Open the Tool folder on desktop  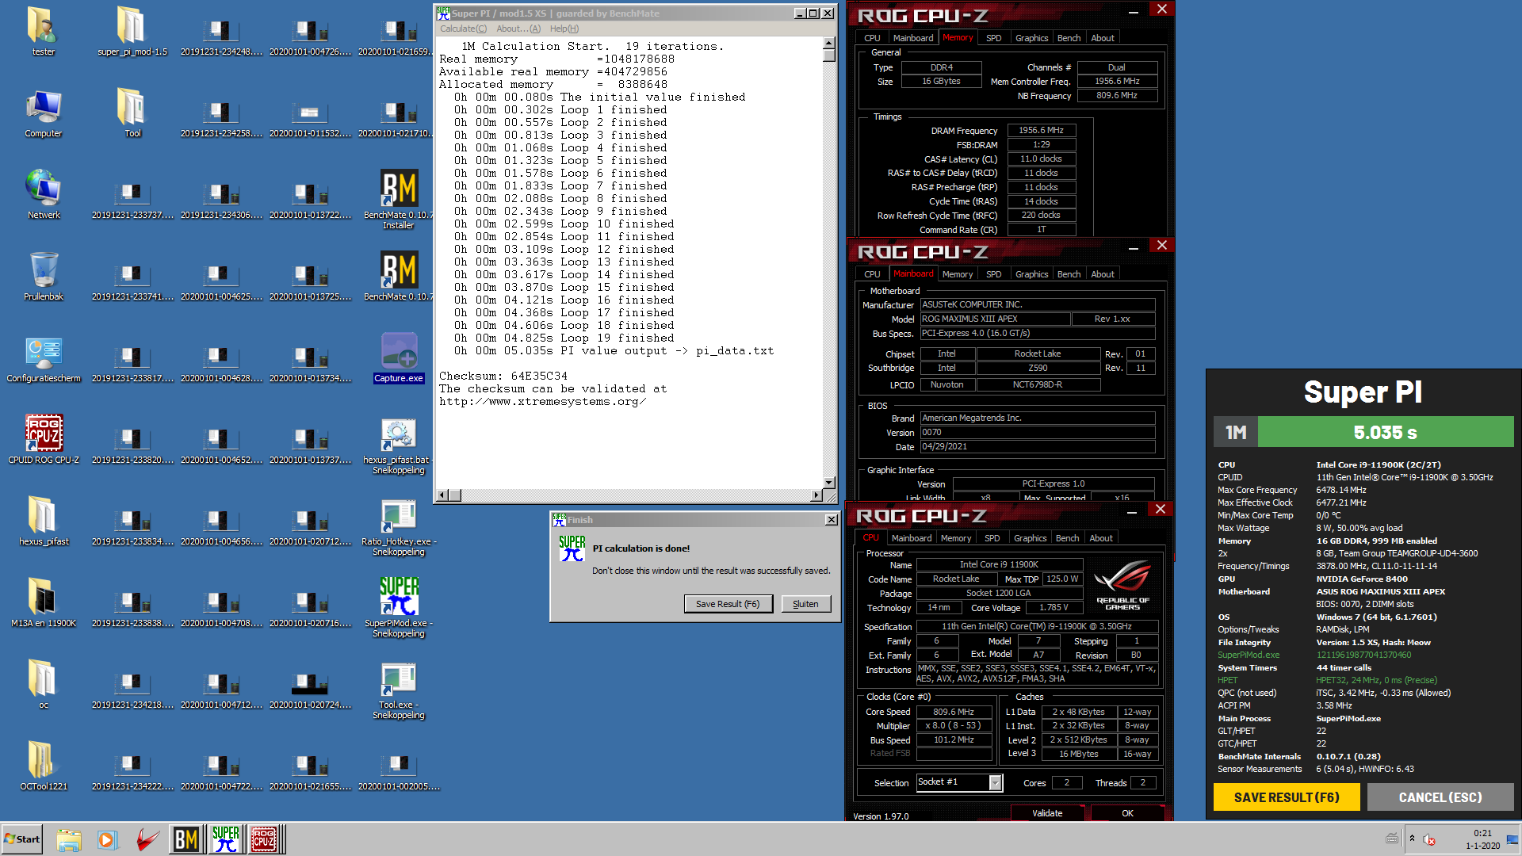pyautogui.click(x=132, y=113)
